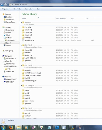Open the Desktop favorite in sidebar
This screenshot has height=130, width=102.
point(9,17)
